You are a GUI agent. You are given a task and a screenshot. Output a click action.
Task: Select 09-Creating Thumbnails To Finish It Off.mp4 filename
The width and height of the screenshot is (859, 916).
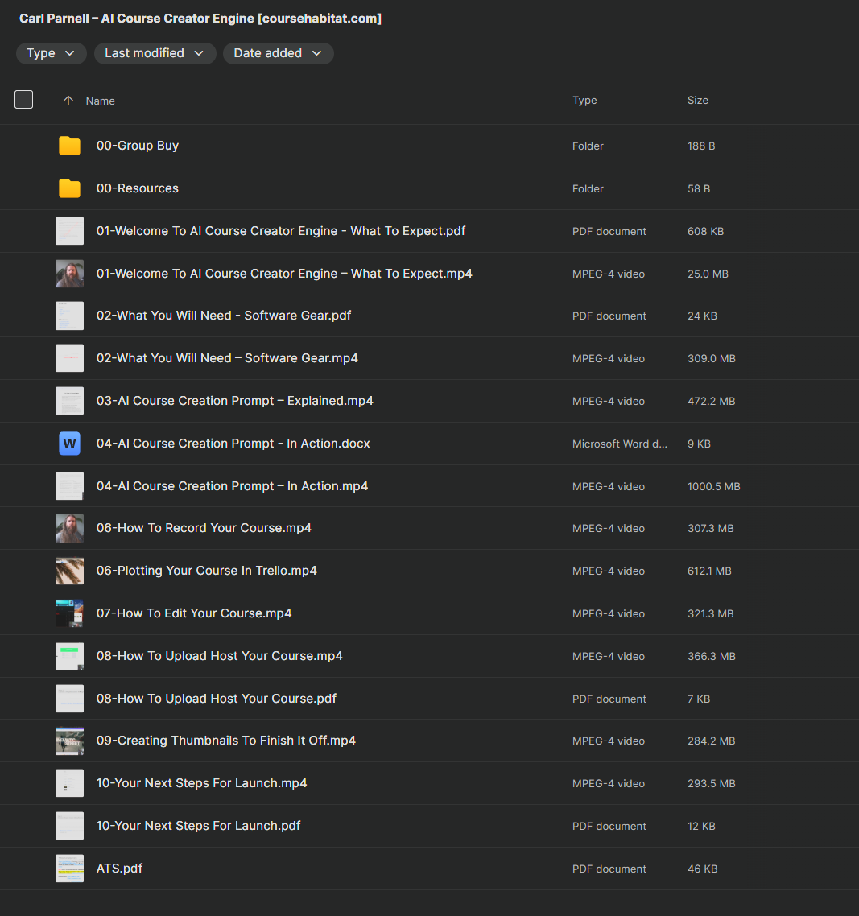coord(226,741)
